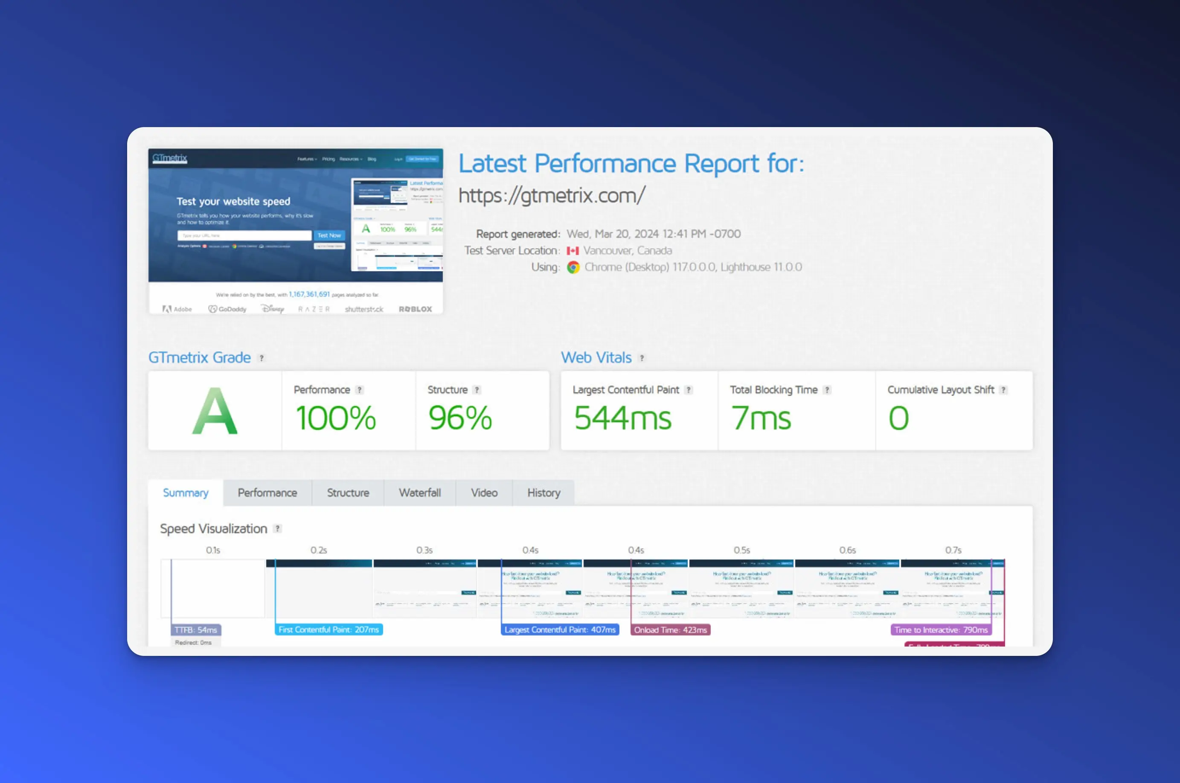Click the Onload Time 423ms marker
The width and height of the screenshot is (1180, 783).
point(670,630)
